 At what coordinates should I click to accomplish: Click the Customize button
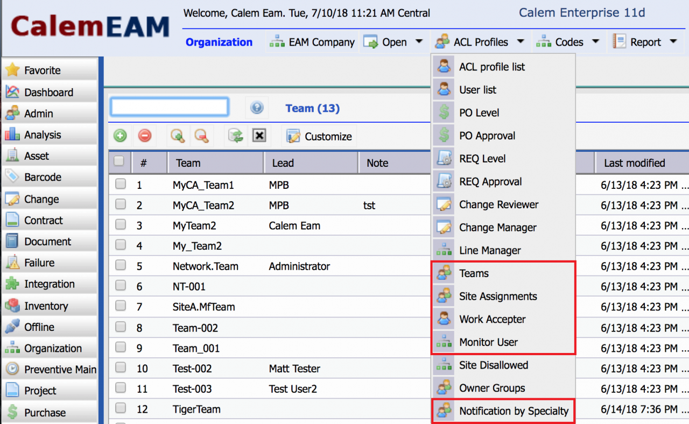tap(320, 136)
